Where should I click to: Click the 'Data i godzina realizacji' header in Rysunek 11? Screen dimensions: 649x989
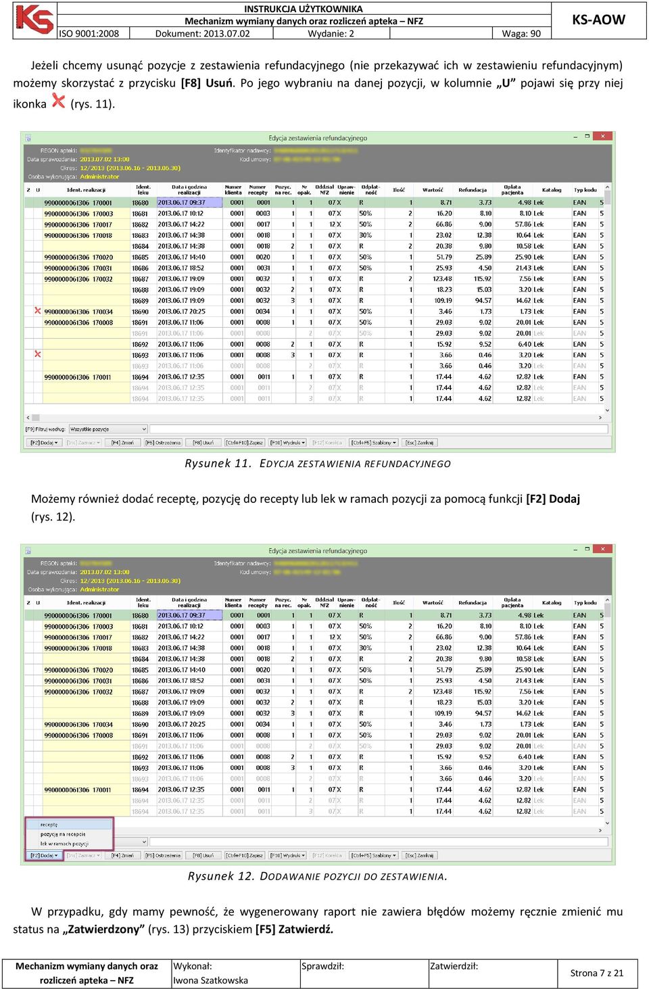point(189,190)
